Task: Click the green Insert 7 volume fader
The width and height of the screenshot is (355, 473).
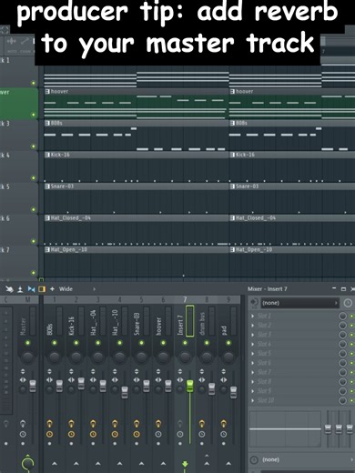Action: [x=189, y=386]
